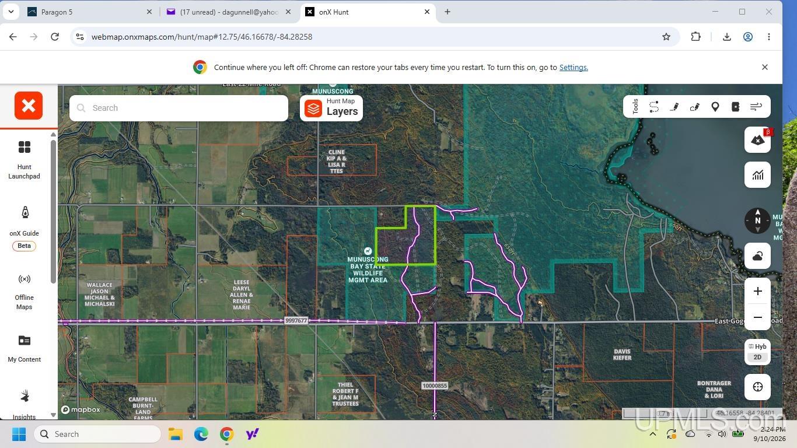This screenshot has width=797, height=448.
Task: Click the Cline Kip A & Lisa parcel label
Action: pos(337,162)
